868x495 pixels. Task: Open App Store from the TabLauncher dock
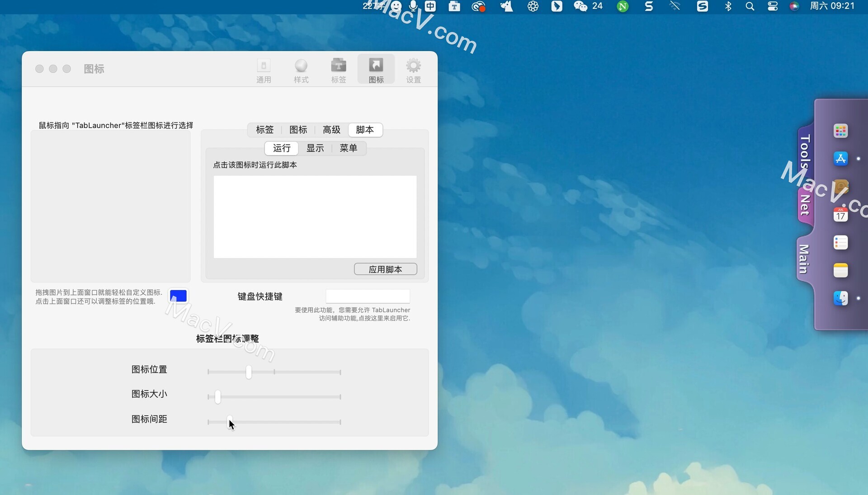coord(840,159)
